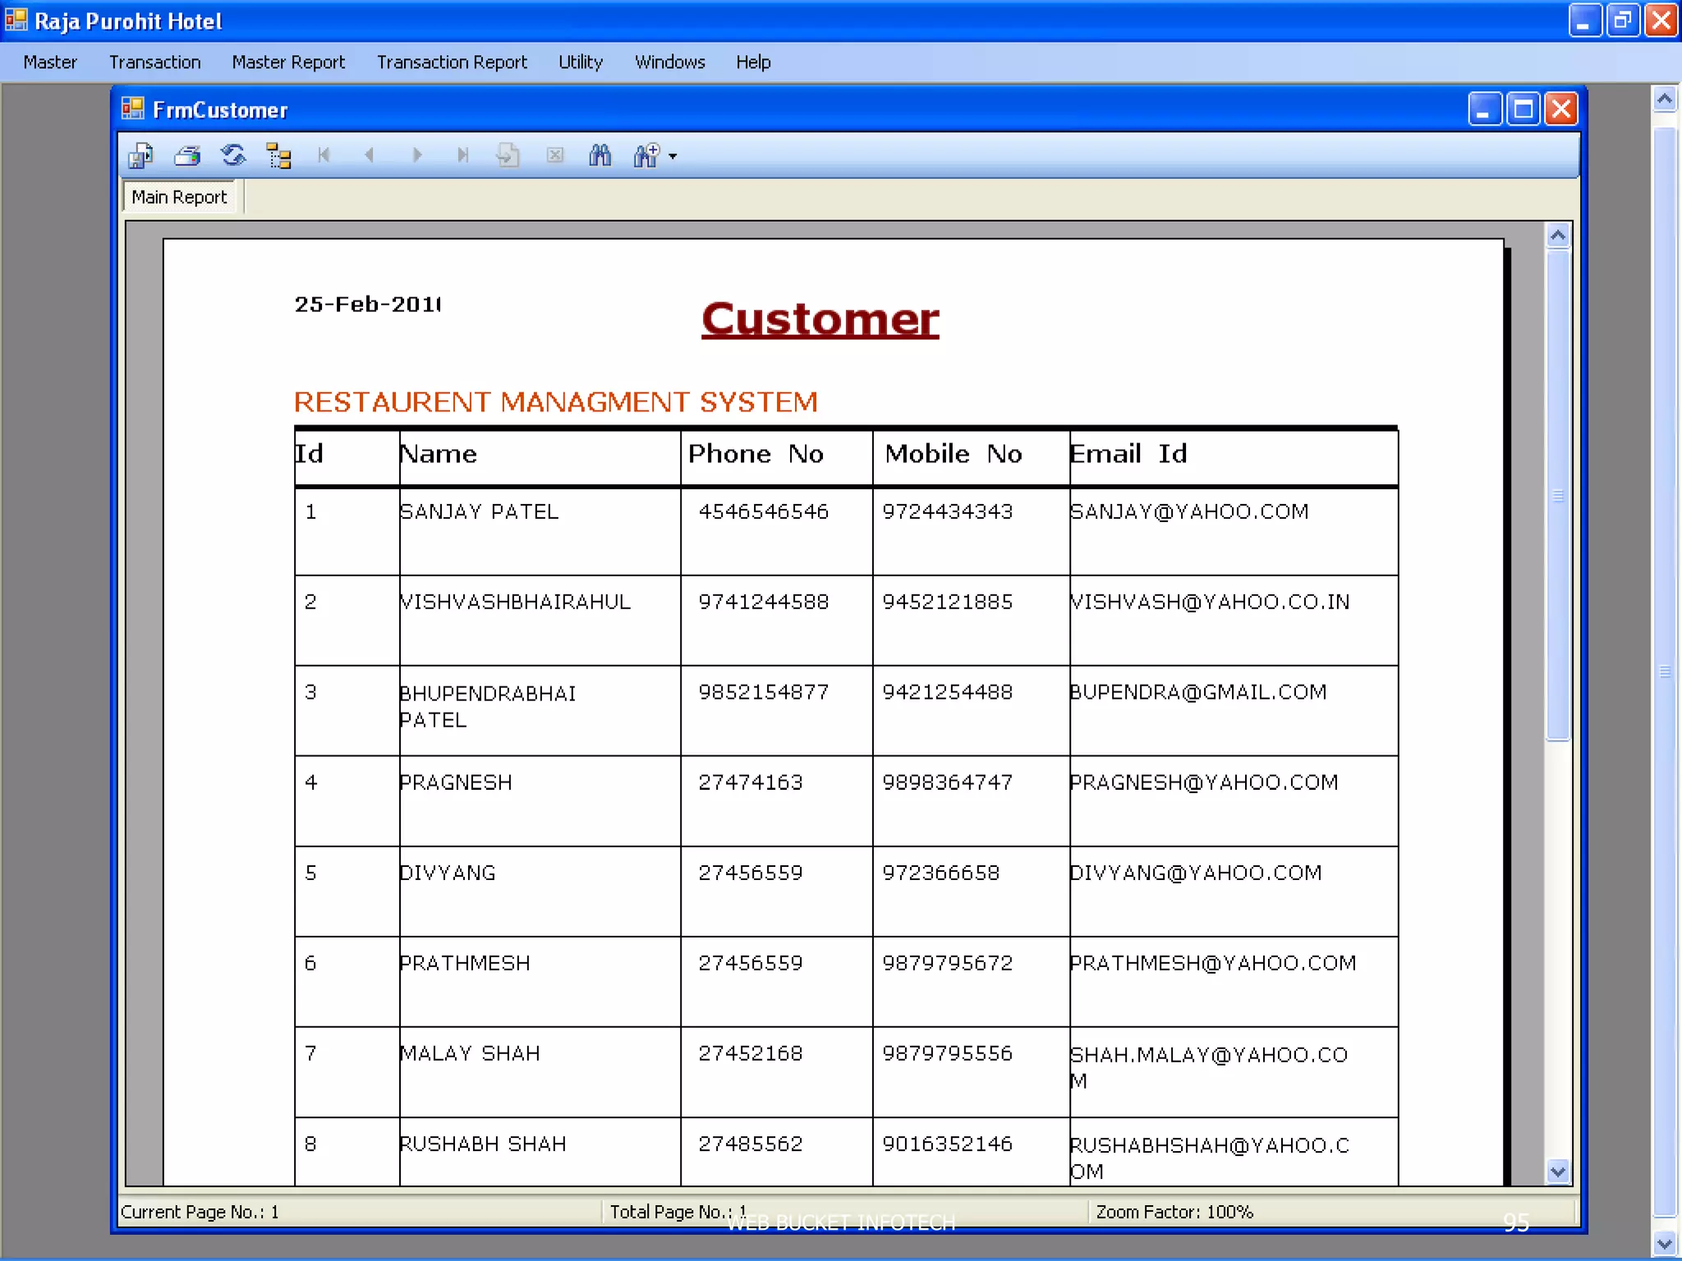The image size is (1682, 1261).
Task: Click the Find Text binoculars icon
Action: tap(600, 155)
